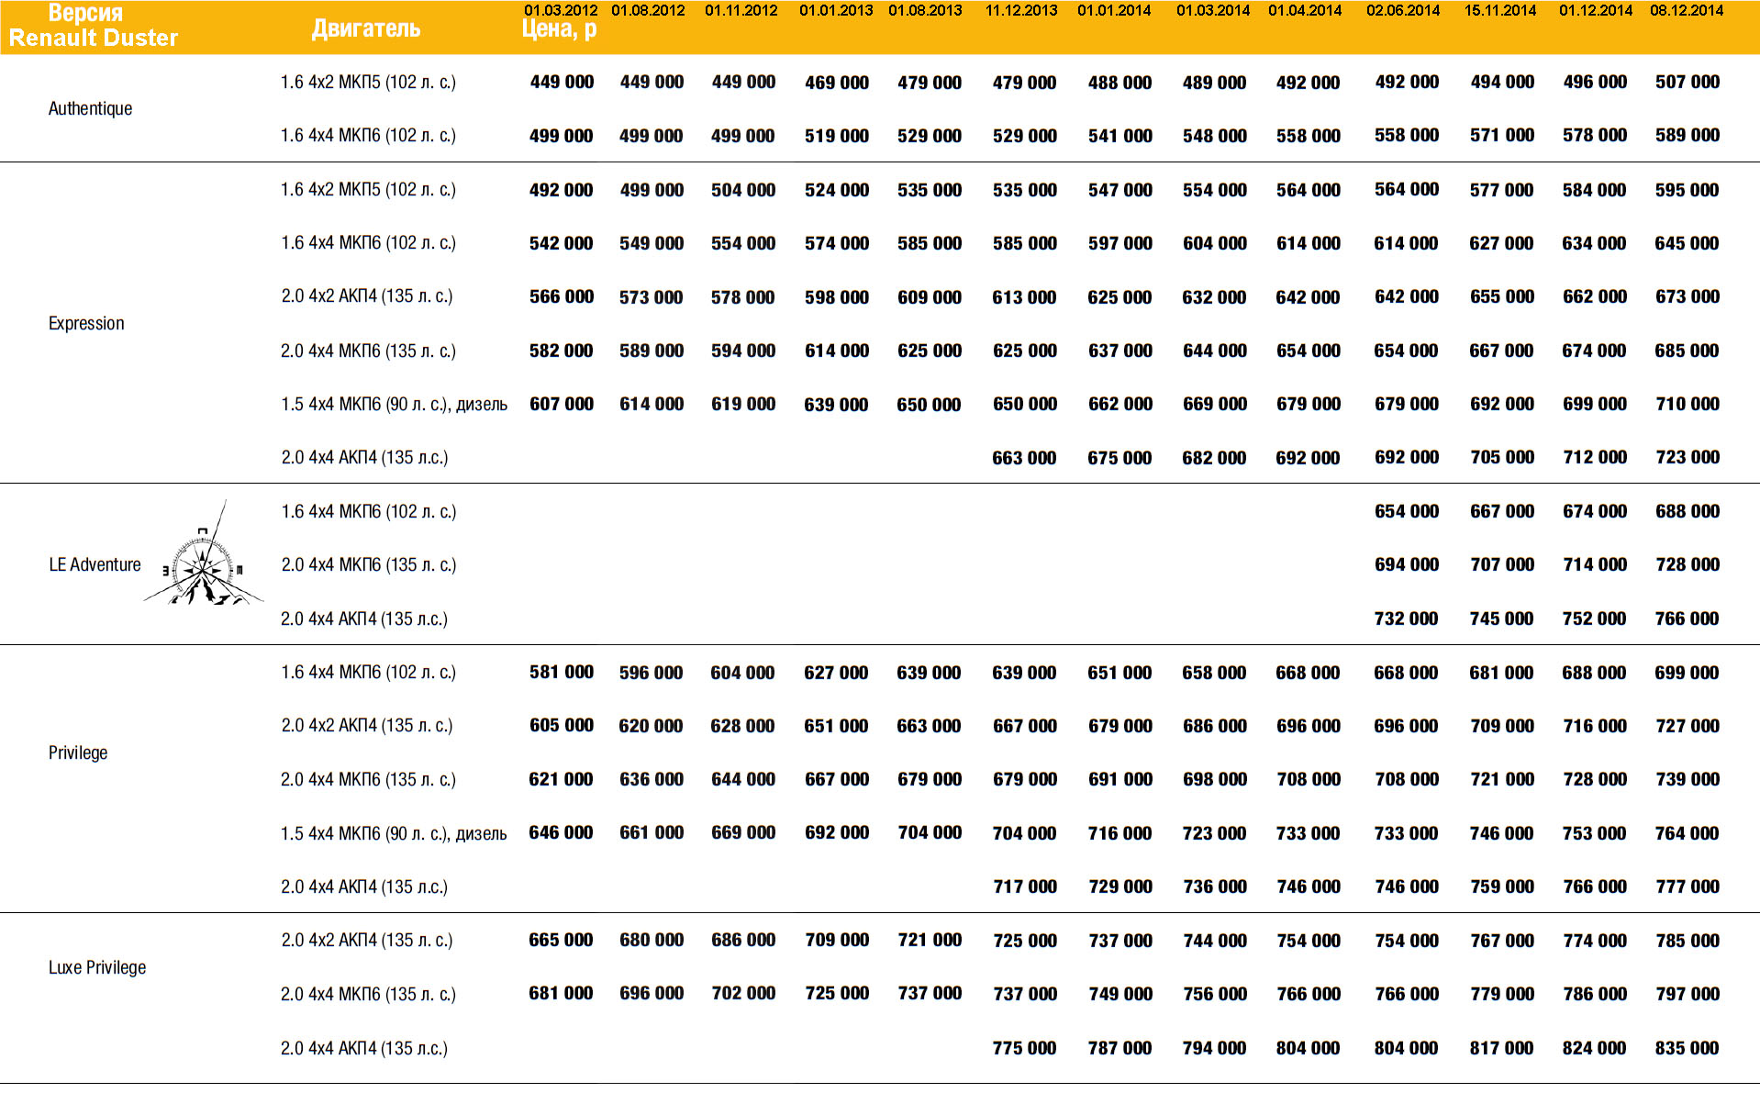Select the Authentique version label
Image resolution: width=1760 pixels, height=1115 pixels.
click(90, 108)
